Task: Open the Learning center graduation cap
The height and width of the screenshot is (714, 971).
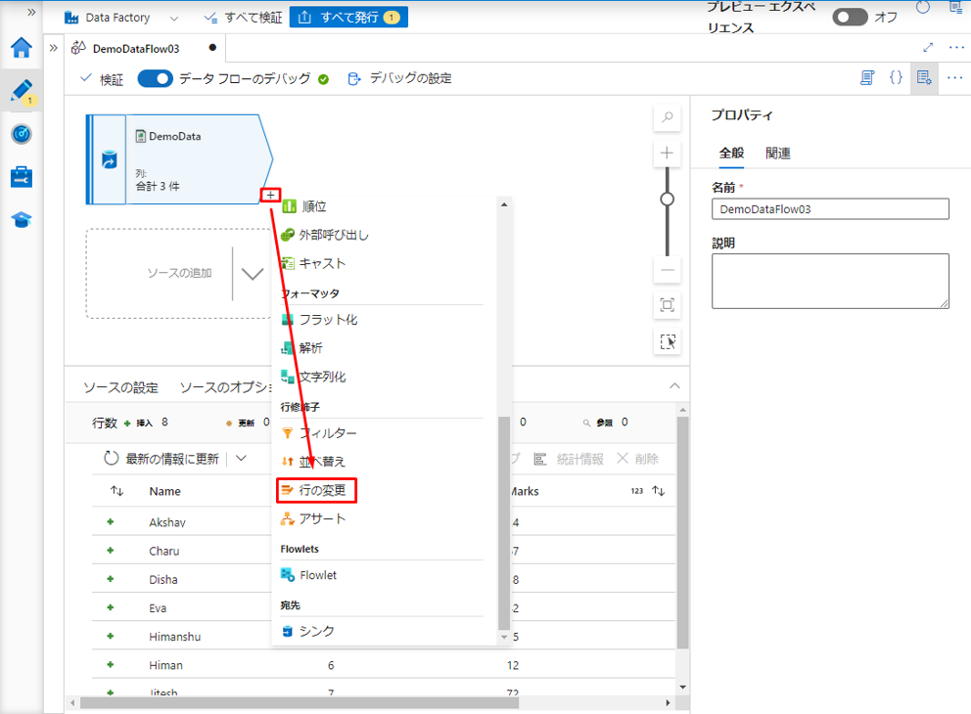Action: pos(22,220)
